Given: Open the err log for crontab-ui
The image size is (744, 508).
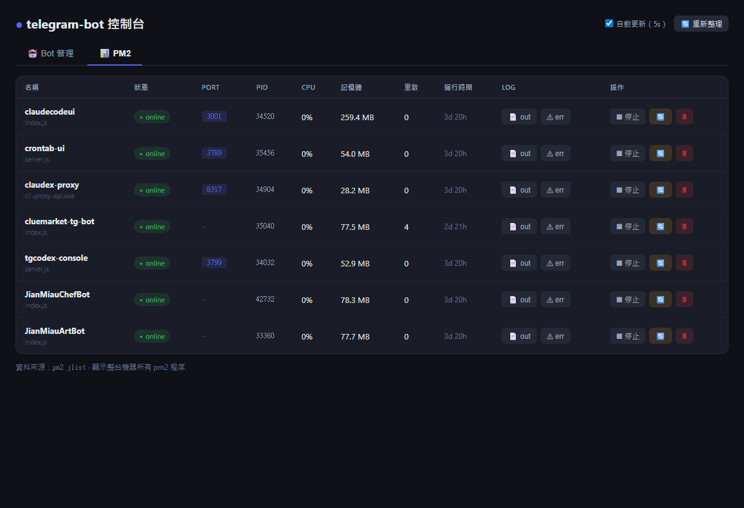Looking at the screenshot, I should 556,153.
